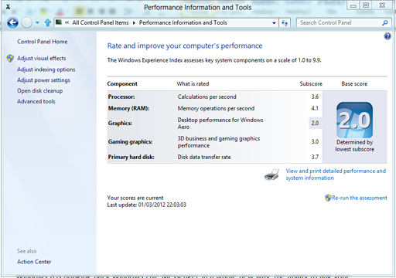Click 'Disk data transfer rate' text
This screenshot has width=396, height=278.
pyautogui.click(x=204, y=157)
